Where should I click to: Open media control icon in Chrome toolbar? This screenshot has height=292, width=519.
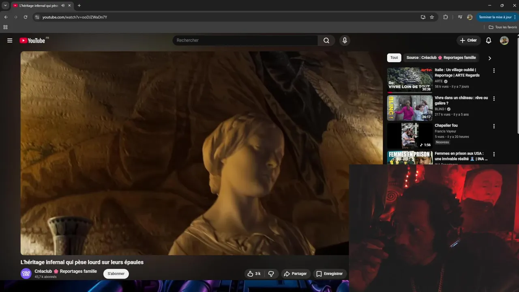coord(460,17)
